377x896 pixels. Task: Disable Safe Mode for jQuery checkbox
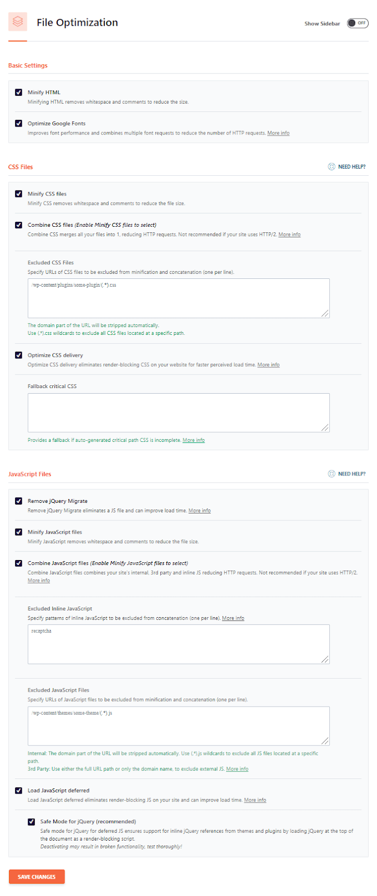point(31,822)
